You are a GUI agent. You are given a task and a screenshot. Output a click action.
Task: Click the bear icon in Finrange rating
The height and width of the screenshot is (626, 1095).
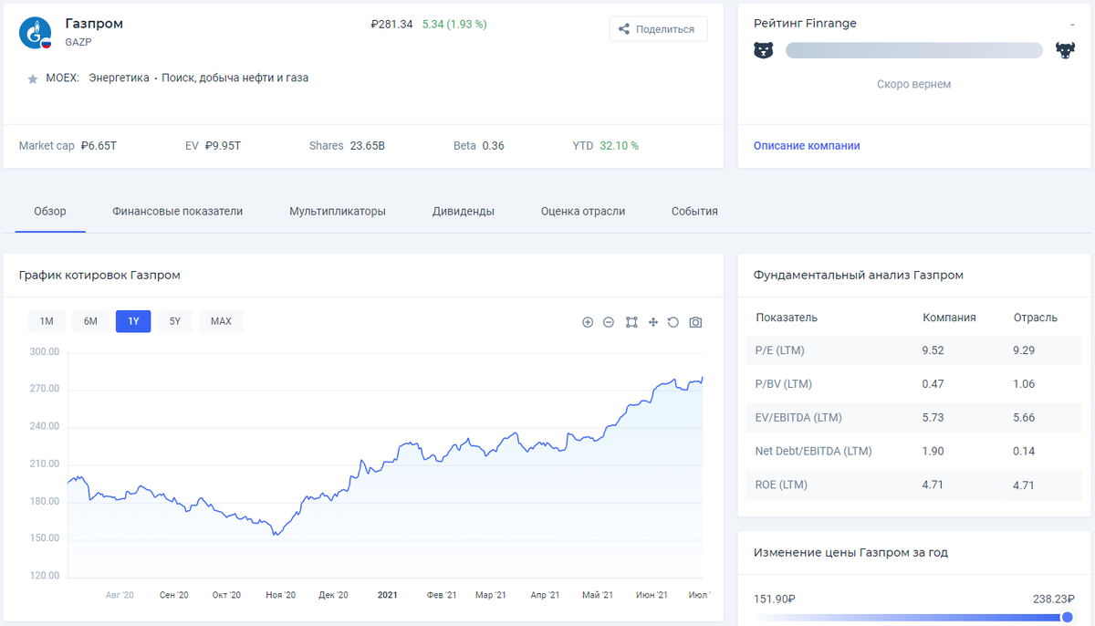[x=763, y=50]
